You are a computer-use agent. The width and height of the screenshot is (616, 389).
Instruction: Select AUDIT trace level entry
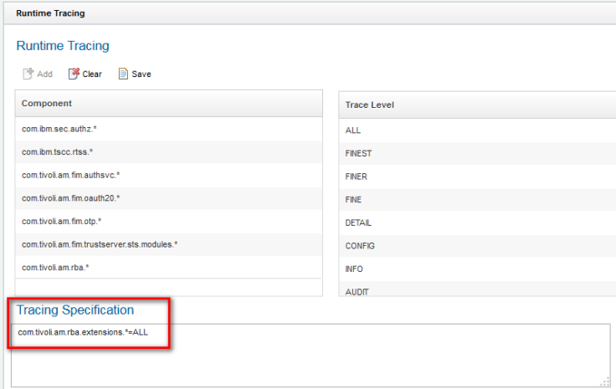coord(357,291)
